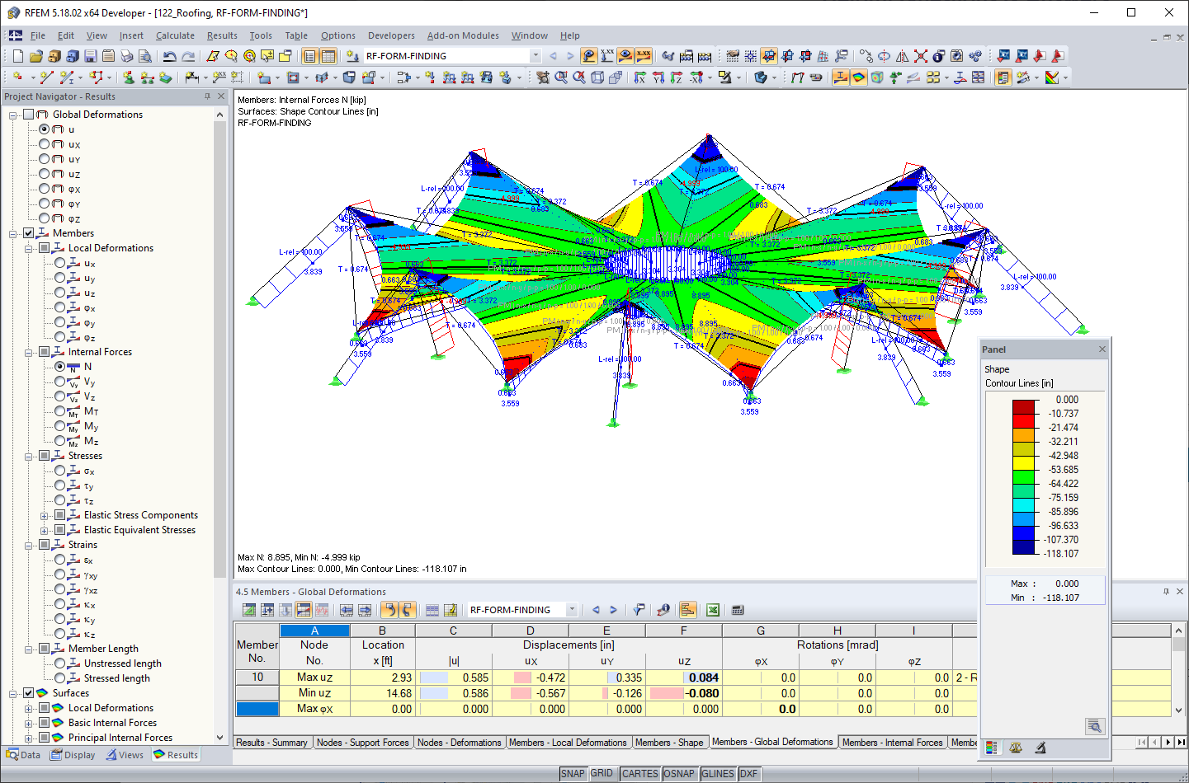Click the Filter icon in the results table toolbar
1189x783 pixels.
coord(638,610)
